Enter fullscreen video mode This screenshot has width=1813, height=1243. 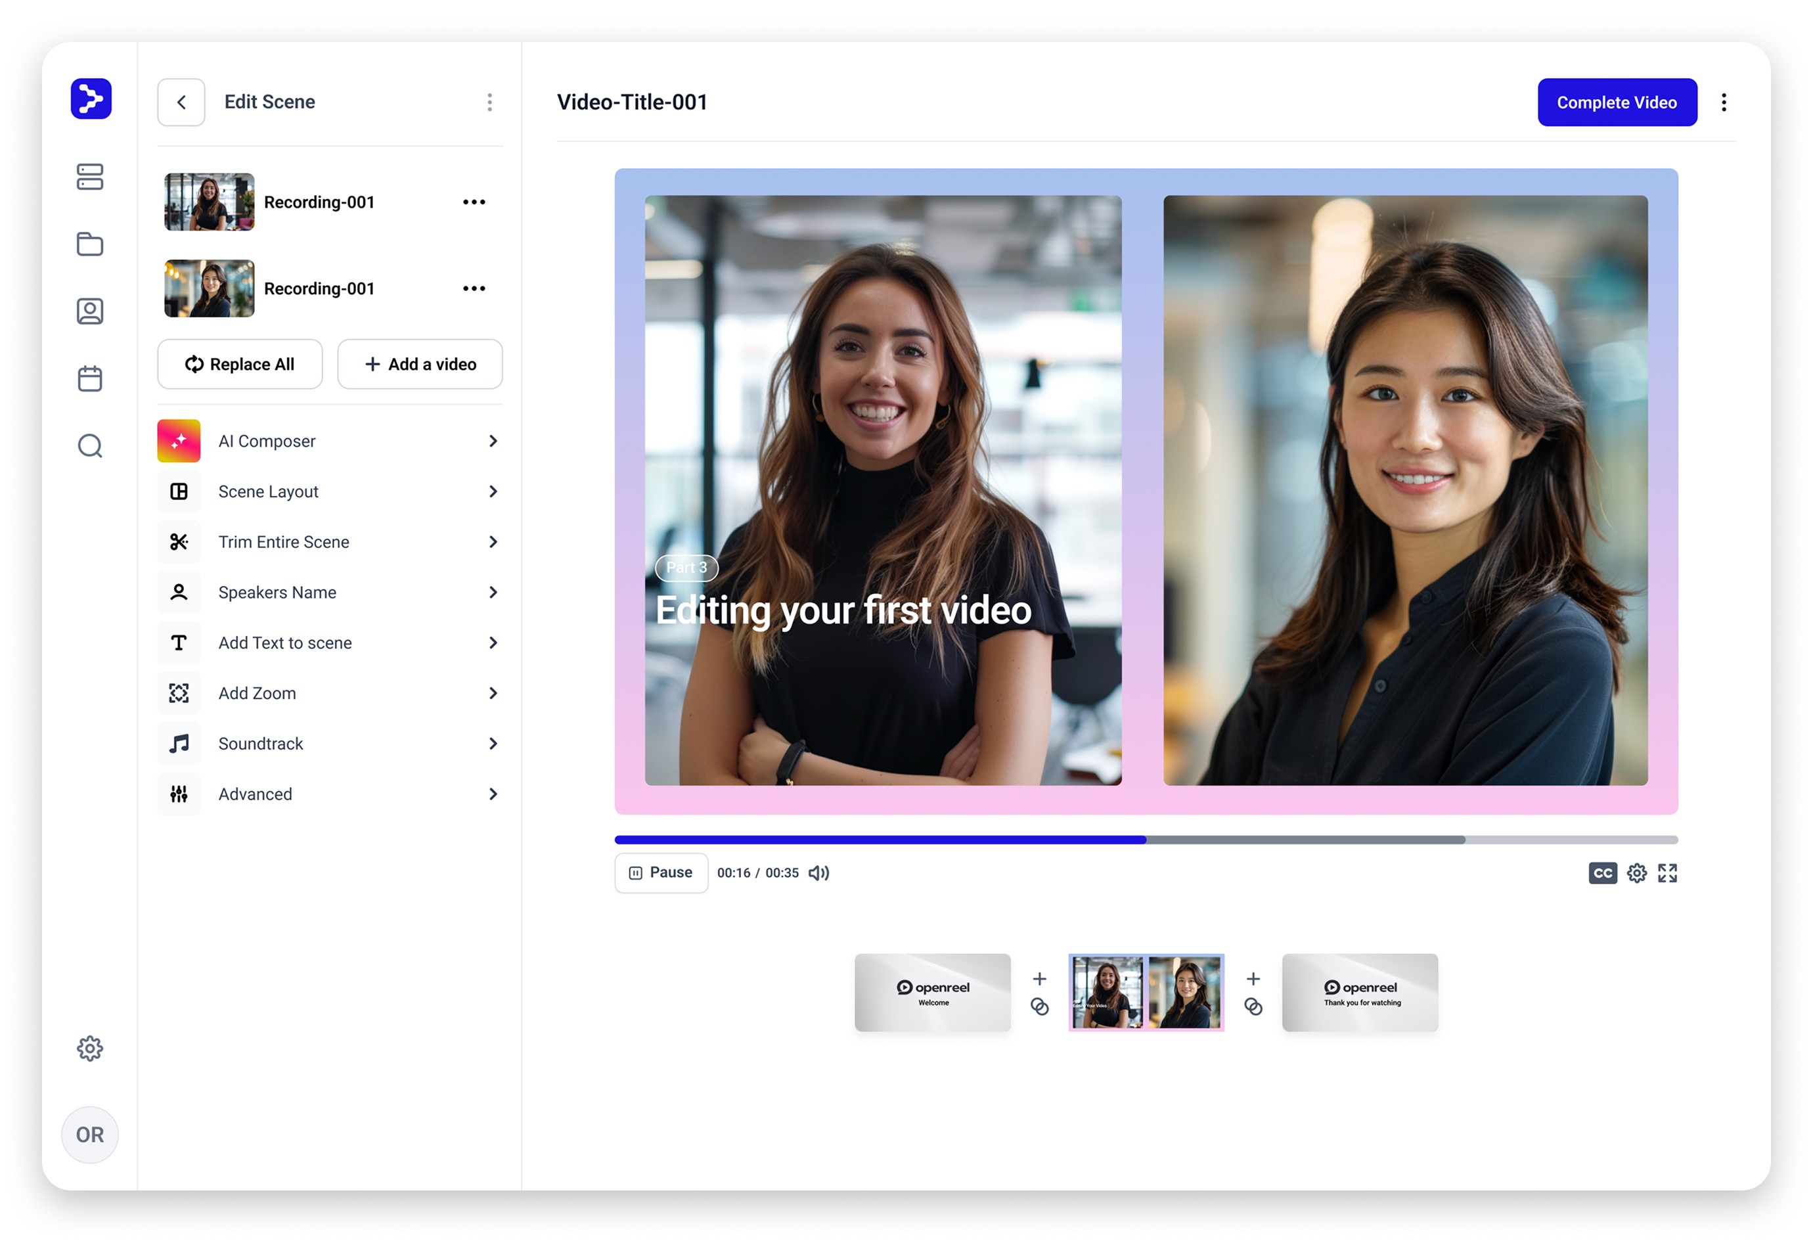[x=1667, y=873]
